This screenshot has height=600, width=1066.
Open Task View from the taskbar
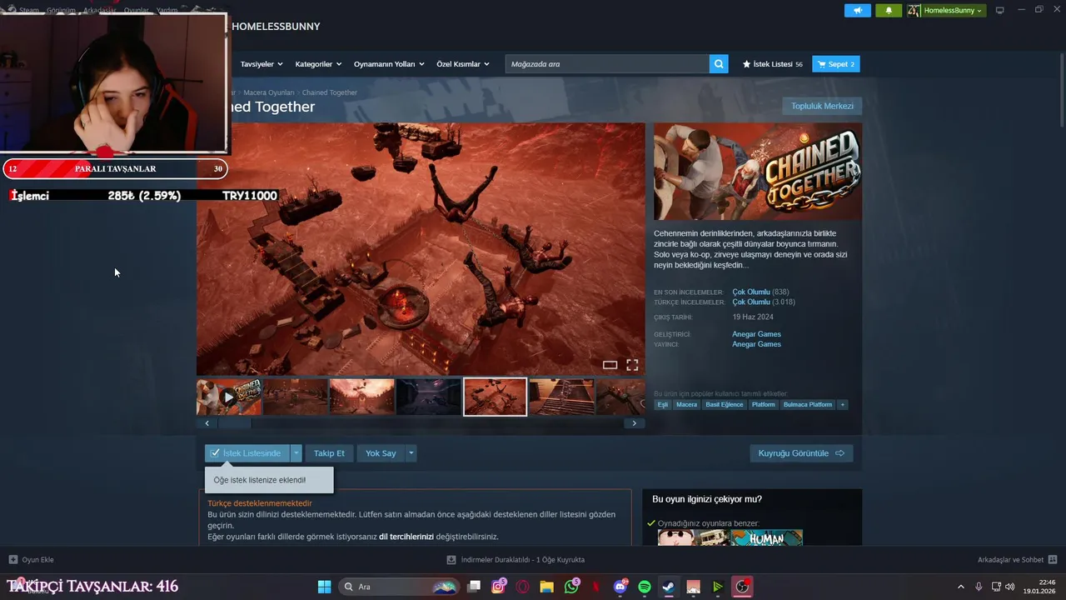(x=474, y=587)
